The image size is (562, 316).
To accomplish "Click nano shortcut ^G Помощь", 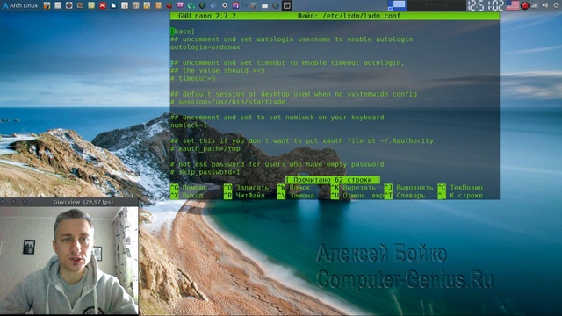I will pyautogui.click(x=189, y=188).
